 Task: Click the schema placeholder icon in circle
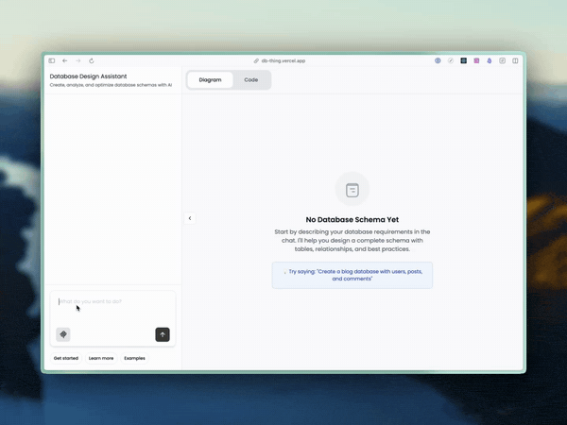(x=352, y=190)
